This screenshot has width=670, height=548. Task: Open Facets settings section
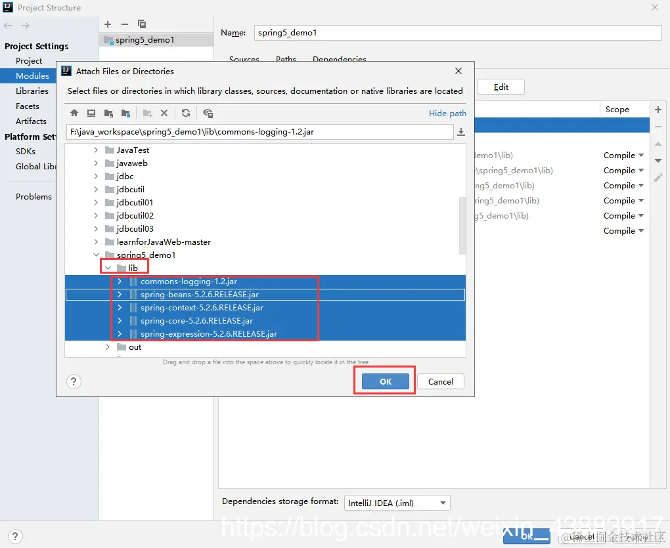28,106
